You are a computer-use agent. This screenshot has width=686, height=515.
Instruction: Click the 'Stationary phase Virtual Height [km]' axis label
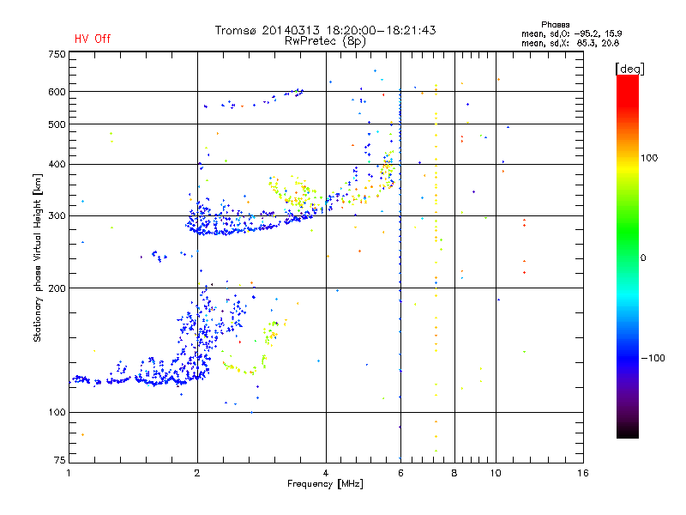click(38, 258)
